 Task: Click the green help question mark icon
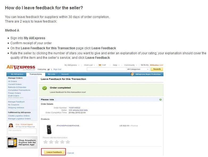(160, 100)
